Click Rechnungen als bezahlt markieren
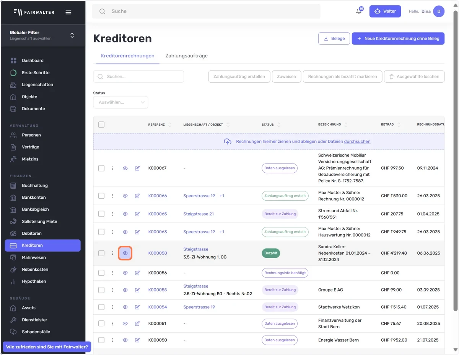 [x=342, y=77]
